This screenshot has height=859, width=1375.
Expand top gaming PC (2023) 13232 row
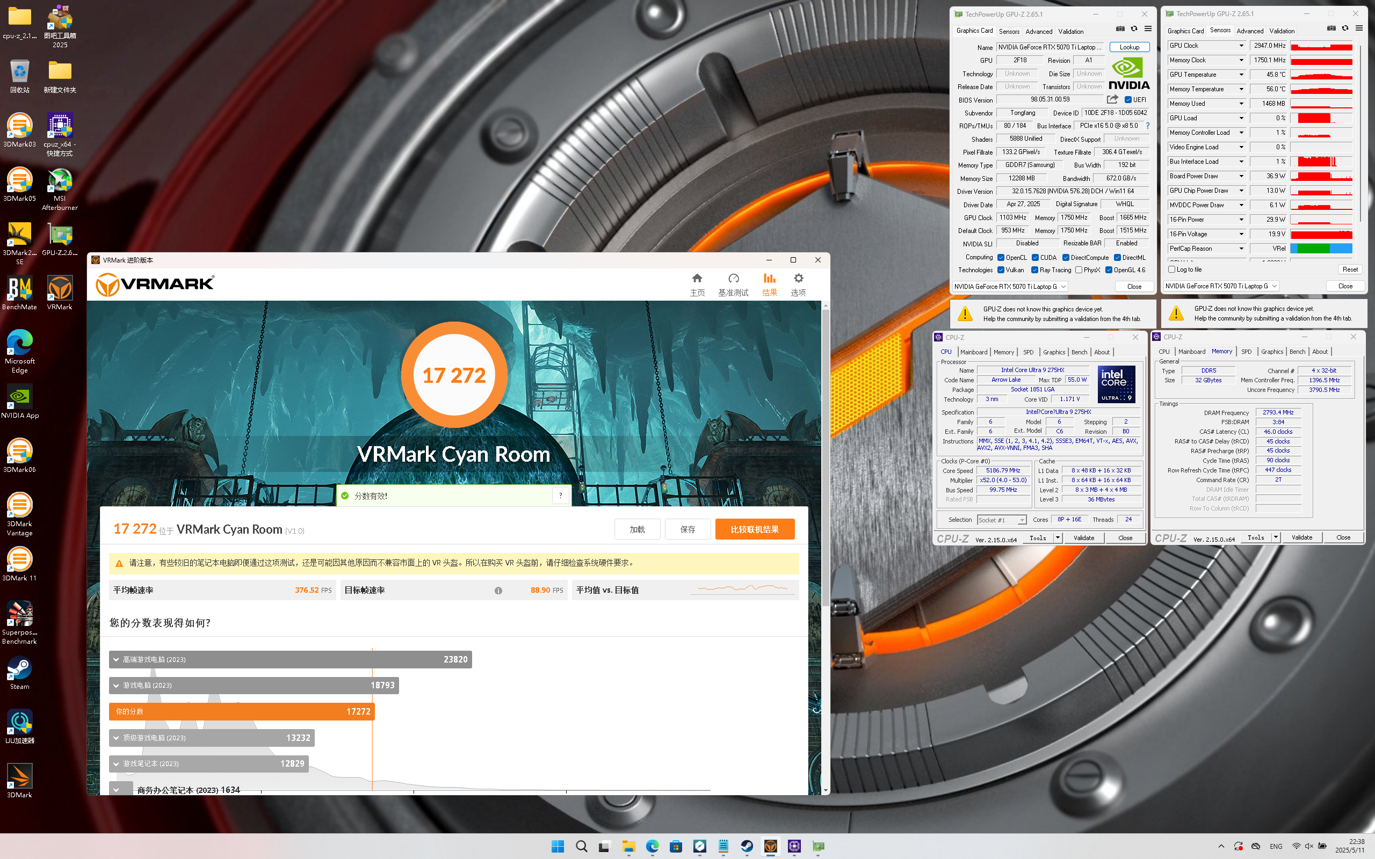(212, 738)
